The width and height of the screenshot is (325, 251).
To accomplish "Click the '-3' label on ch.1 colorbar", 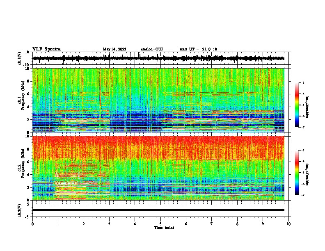I will point(303,83).
